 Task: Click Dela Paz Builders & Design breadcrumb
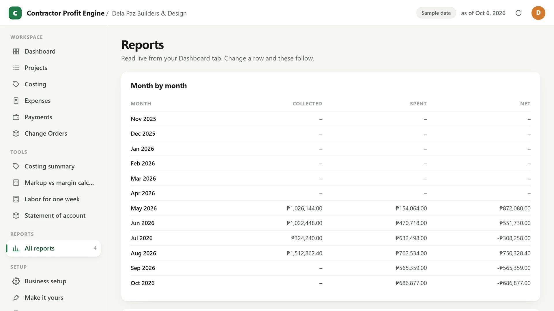[149, 14]
